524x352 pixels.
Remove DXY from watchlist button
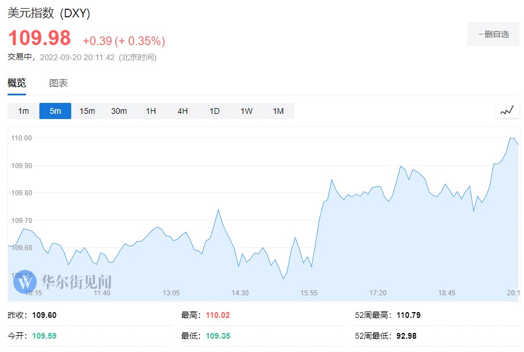493,34
